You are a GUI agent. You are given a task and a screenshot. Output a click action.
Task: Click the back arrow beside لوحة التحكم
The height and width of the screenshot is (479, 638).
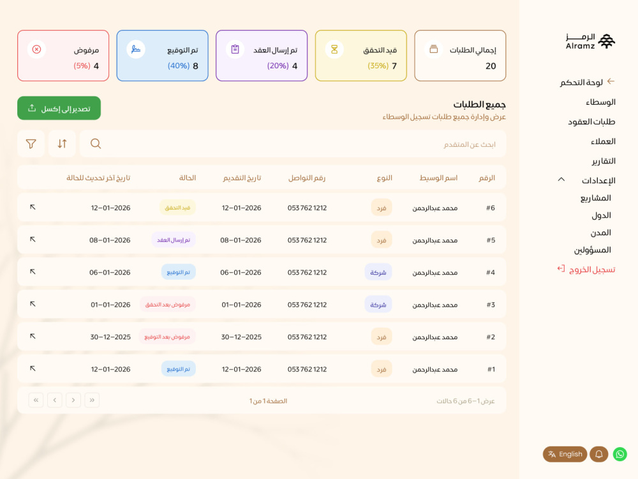[x=611, y=82]
